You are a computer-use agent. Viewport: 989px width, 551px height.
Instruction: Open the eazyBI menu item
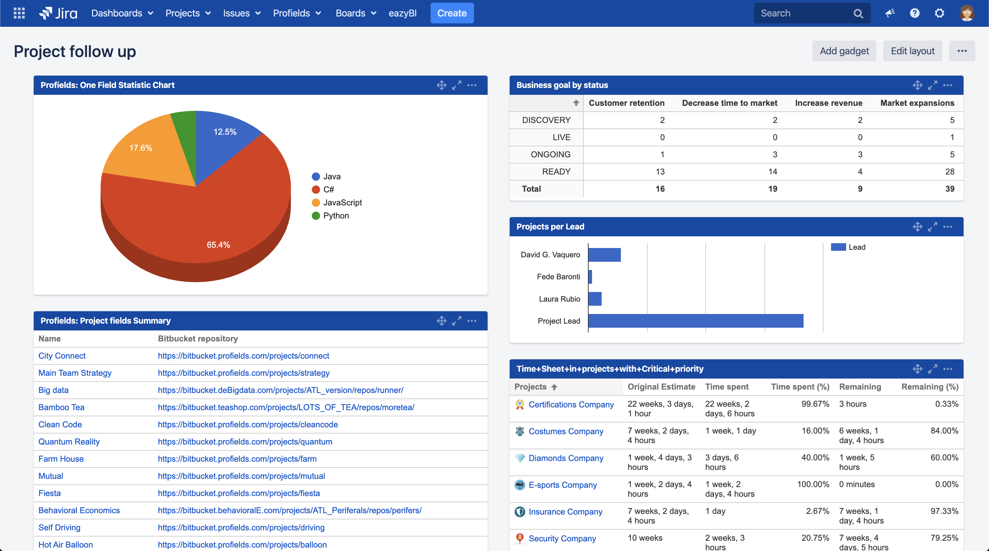click(402, 13)
